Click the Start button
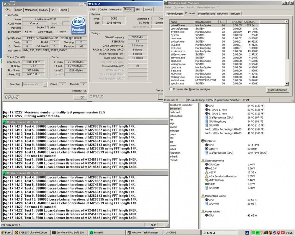 pos(6,232)
